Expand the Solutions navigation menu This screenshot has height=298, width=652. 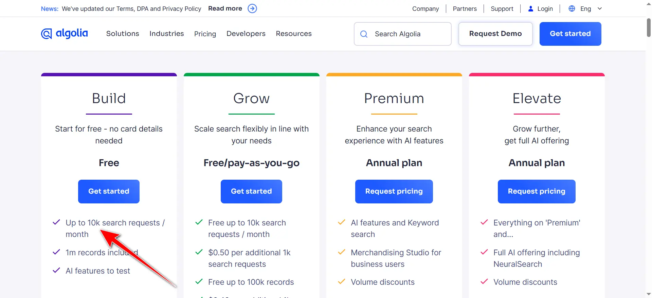click(123, 34)
